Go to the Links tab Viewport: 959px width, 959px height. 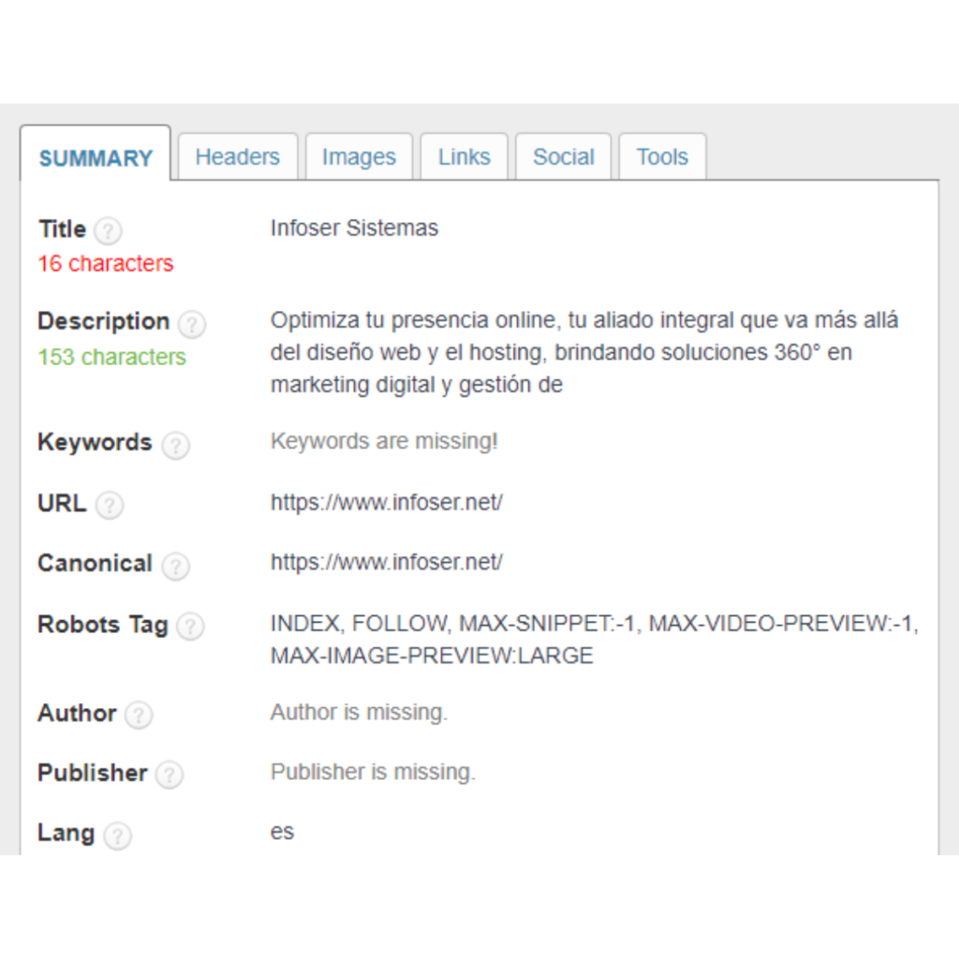click(x=465, y=156)
